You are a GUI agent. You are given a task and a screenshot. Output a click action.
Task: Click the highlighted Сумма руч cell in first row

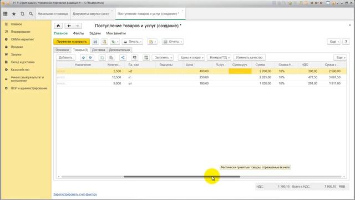click(x=240, y=71)
